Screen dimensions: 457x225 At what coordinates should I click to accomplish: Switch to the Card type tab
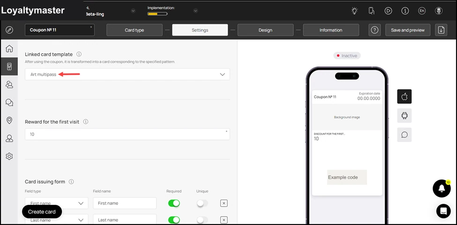tap(135, 30)
